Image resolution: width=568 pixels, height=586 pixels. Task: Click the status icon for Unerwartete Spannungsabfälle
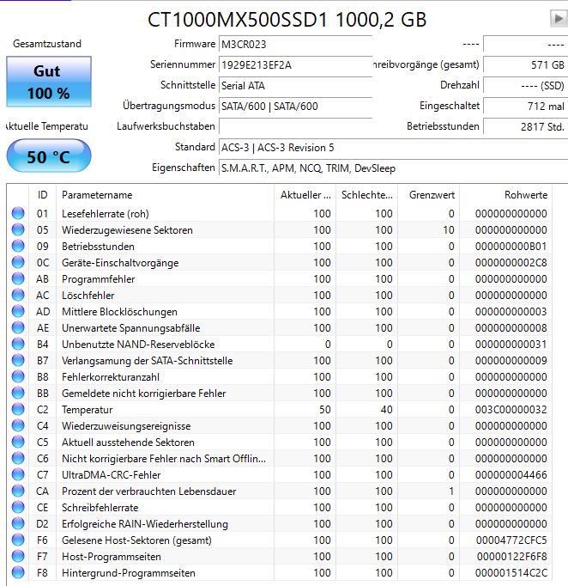[18, 327]
